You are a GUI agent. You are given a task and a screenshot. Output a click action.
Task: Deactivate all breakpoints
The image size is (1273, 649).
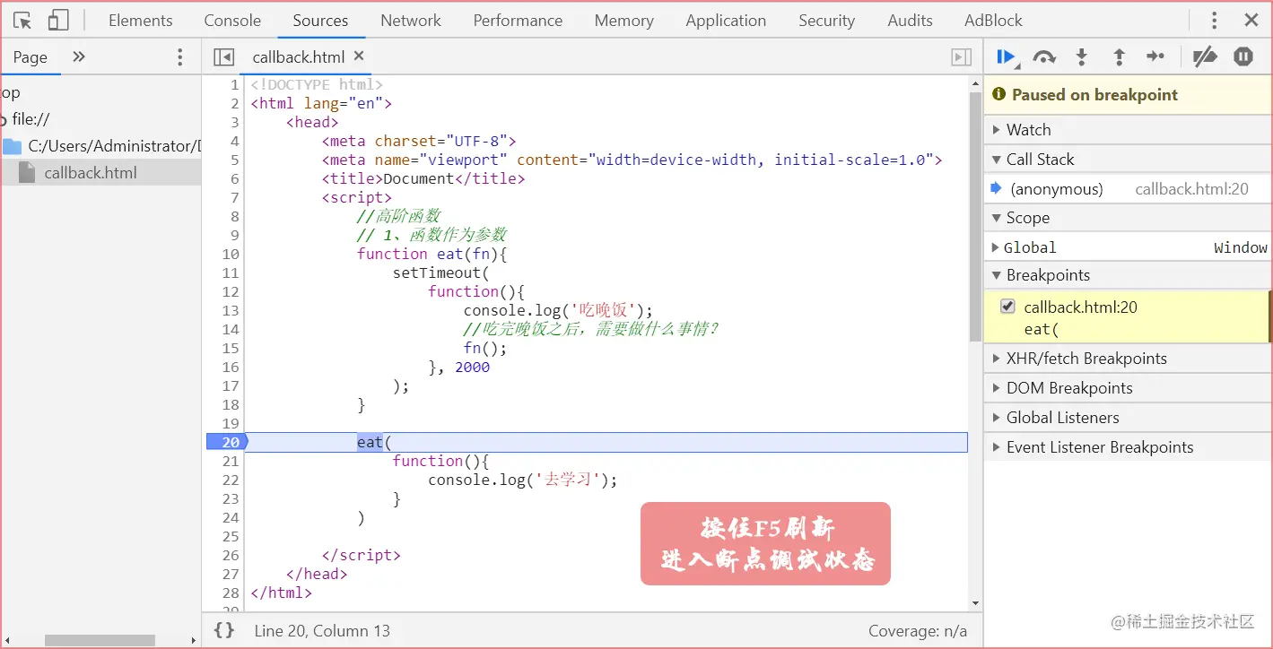tap(1205, 57)
